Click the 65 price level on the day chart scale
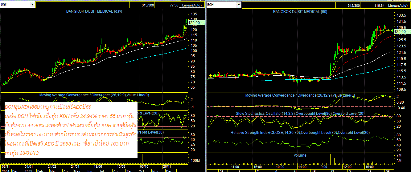Screen dimensions: 411x172 click(193, 88)
